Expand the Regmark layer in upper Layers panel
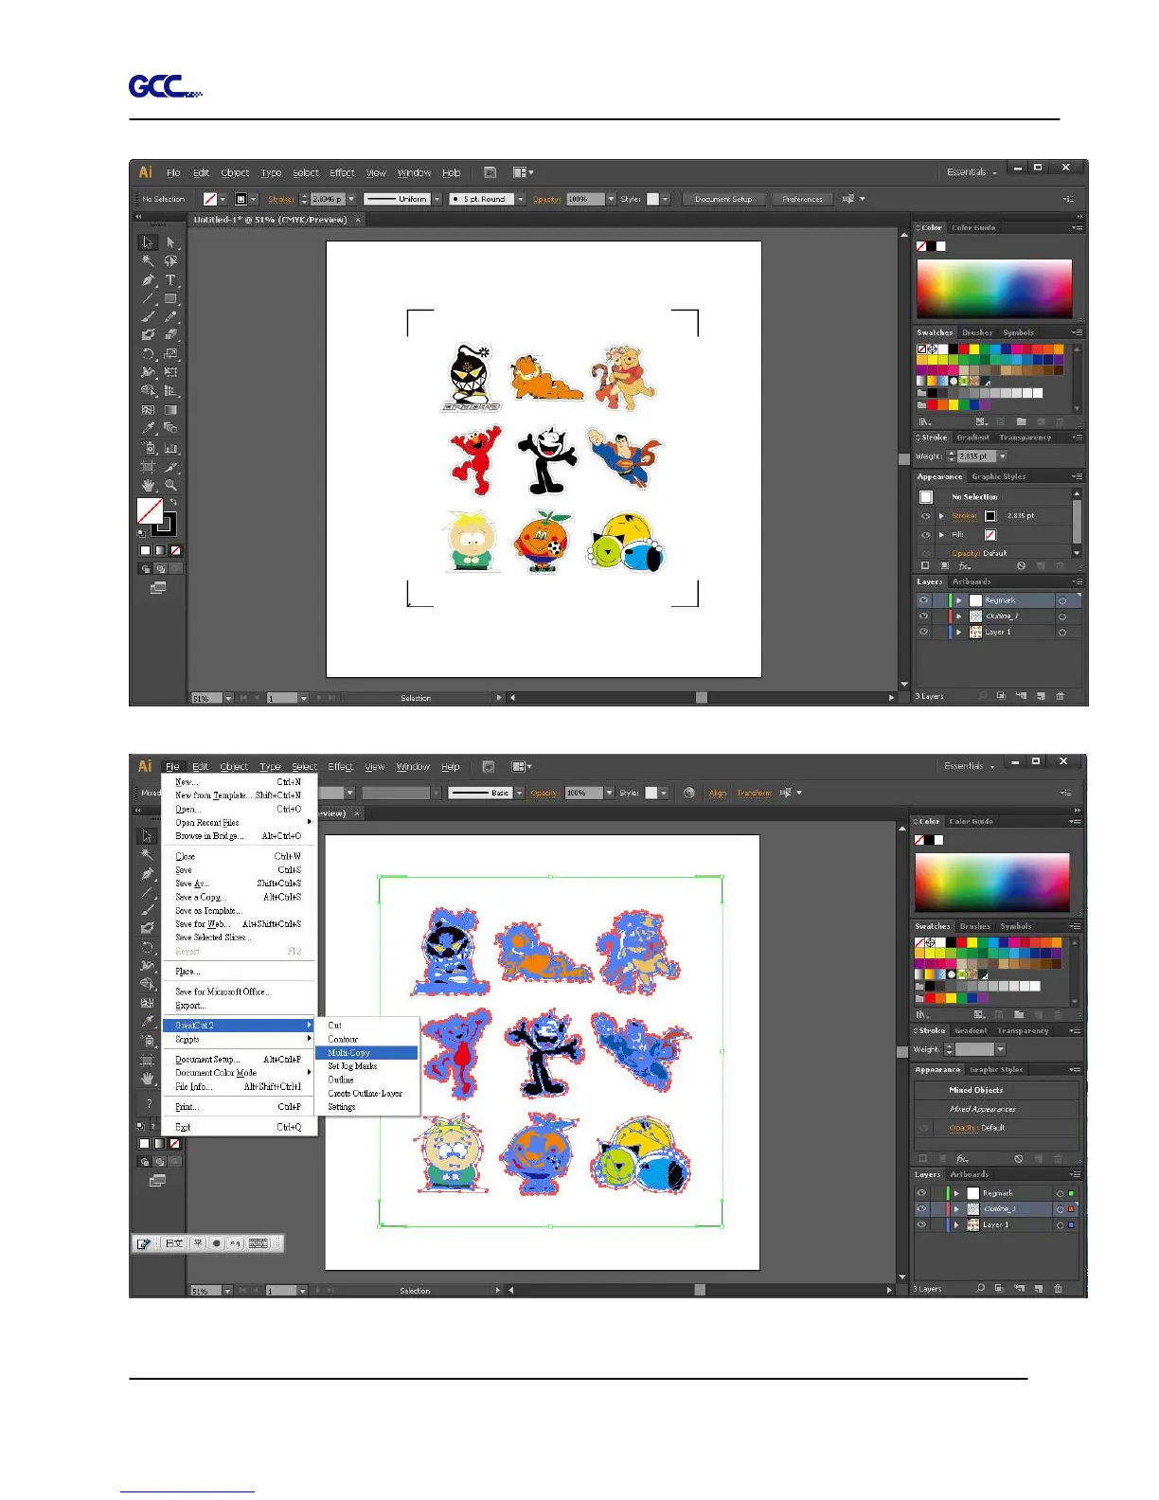This screenshot has width=1159, height=1500. [x=958, y=600]
